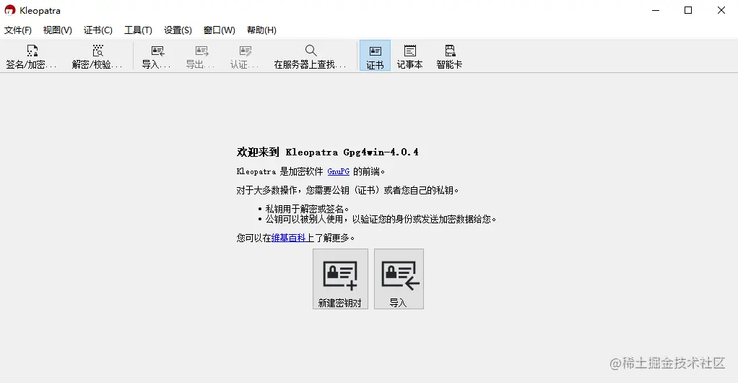Open the 证书(C) menu
The width and height of the screenshot is (738, 383).
(98, 30)
